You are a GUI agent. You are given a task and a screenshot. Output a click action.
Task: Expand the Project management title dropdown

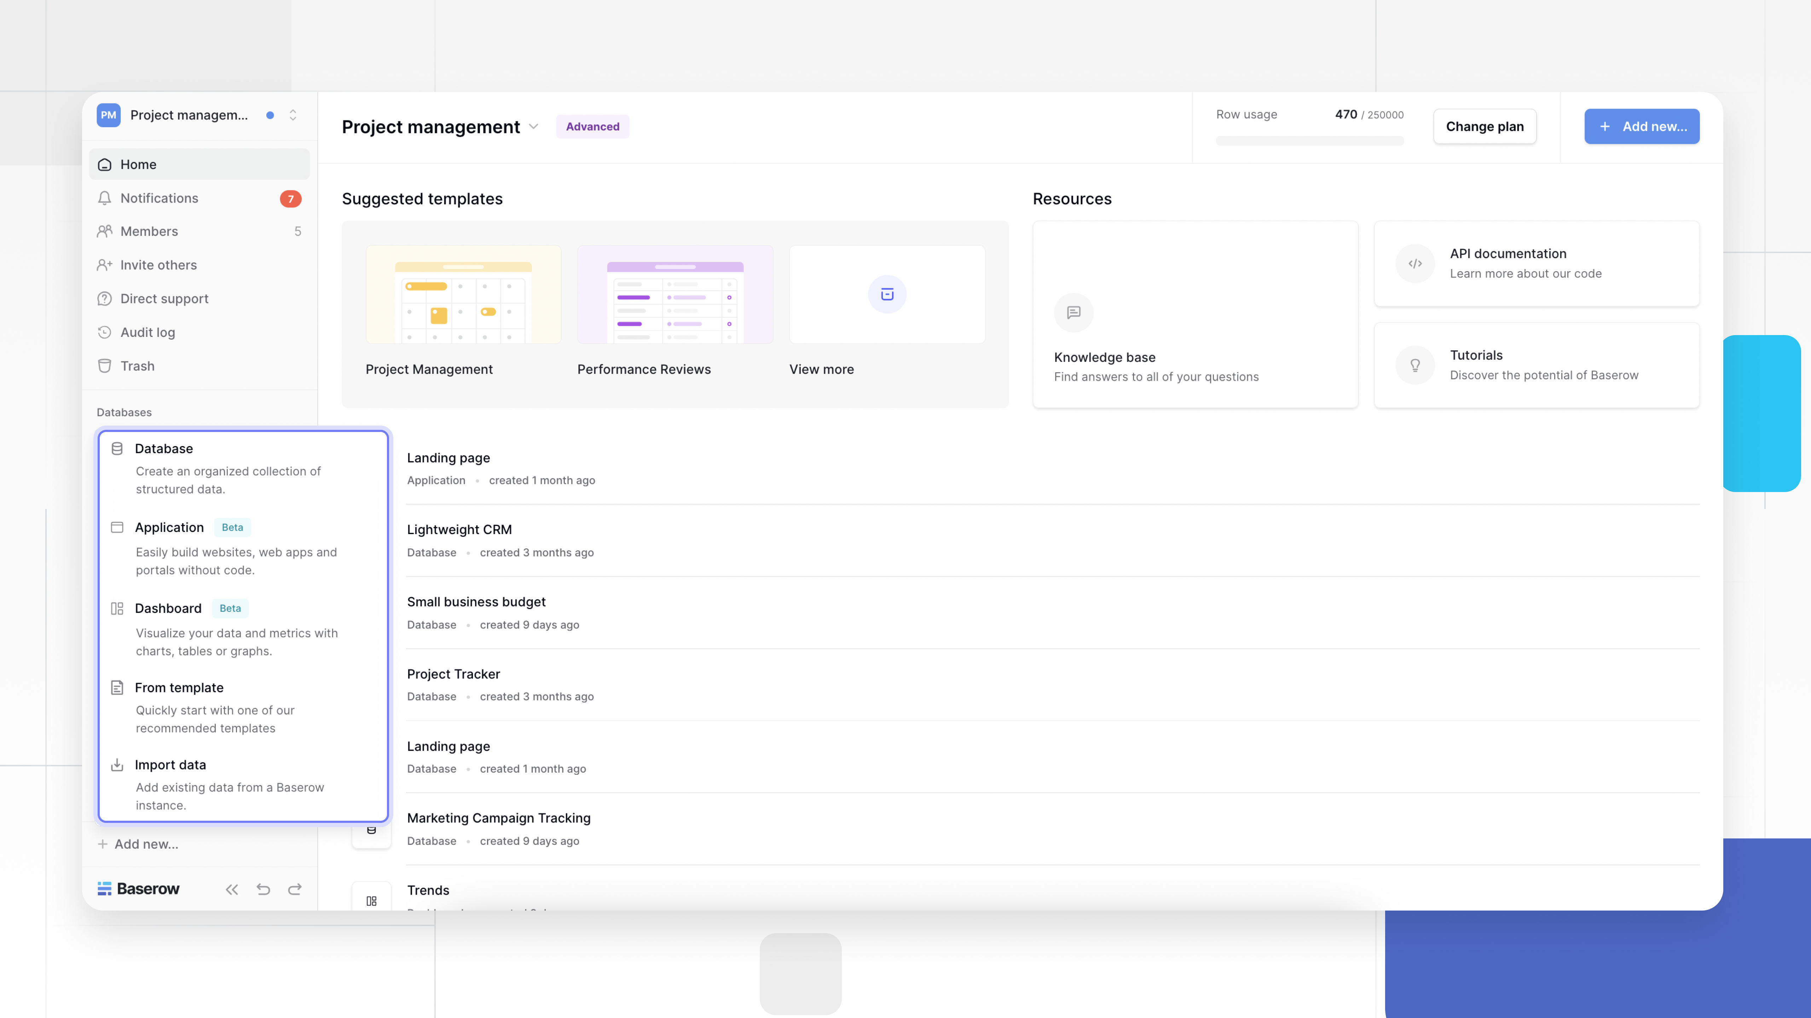point(534,127)
